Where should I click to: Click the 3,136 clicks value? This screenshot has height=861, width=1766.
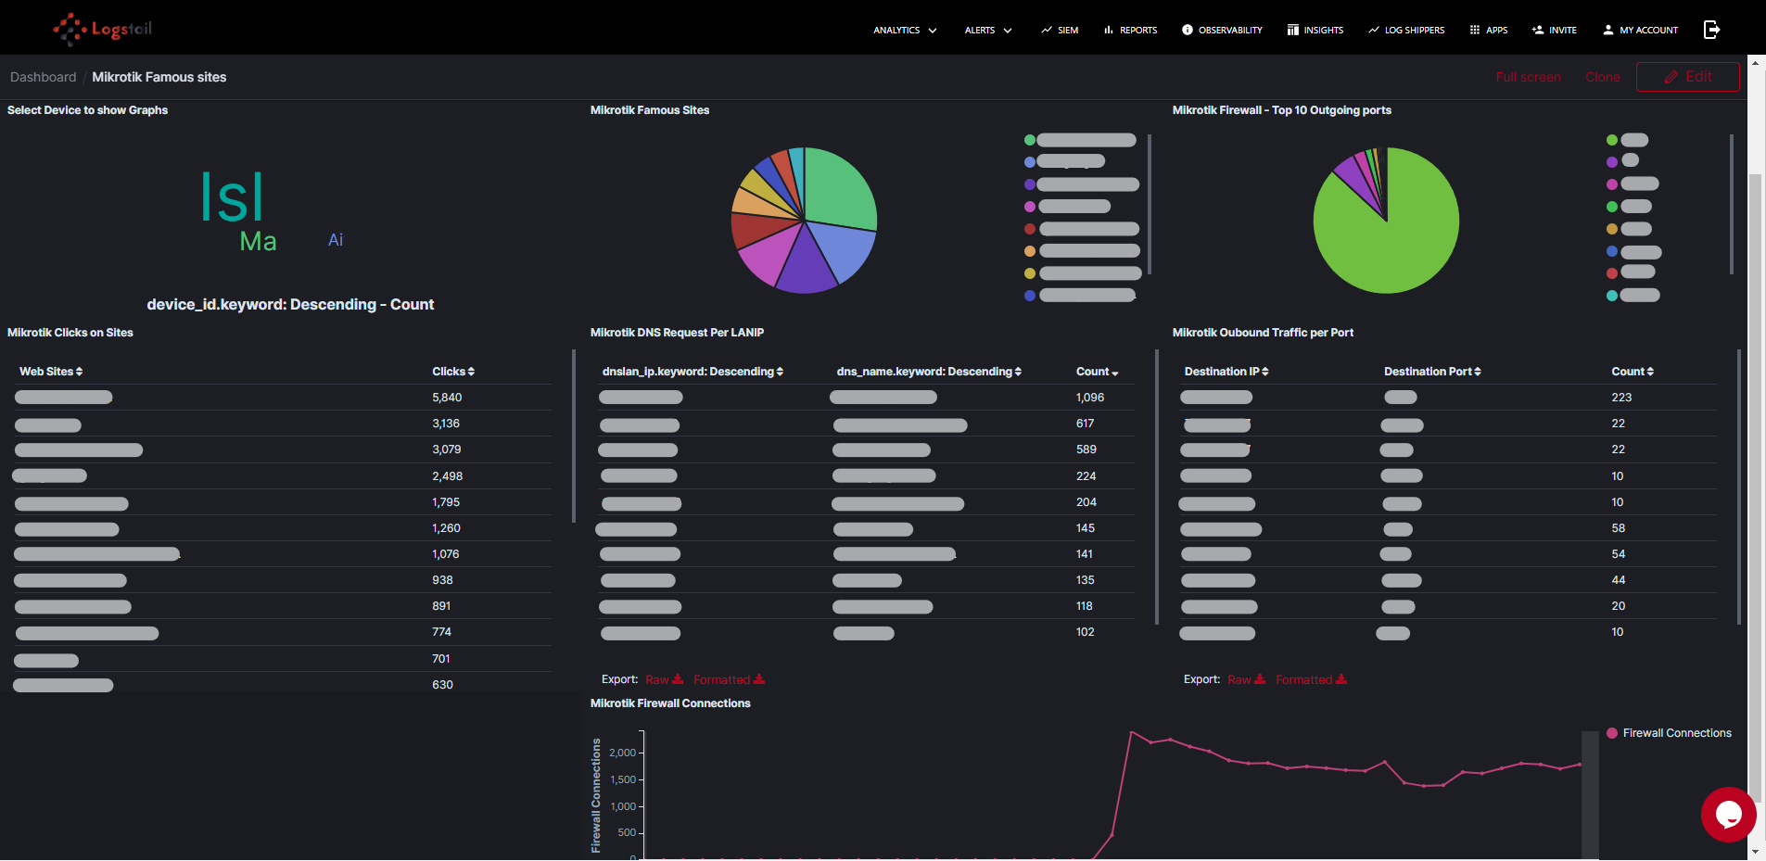coord(446,424)
